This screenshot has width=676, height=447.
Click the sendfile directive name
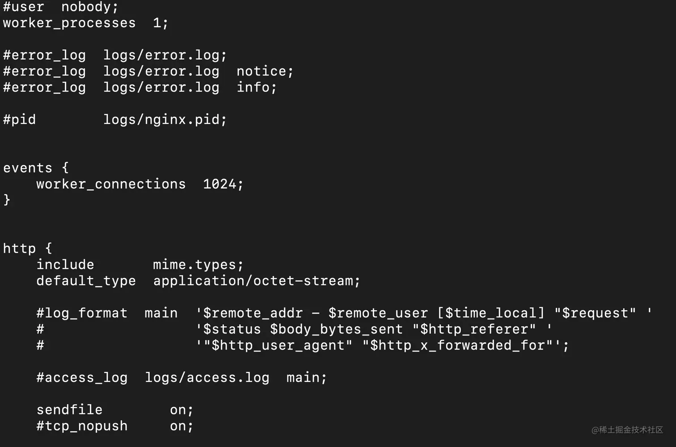(x=69, y=409)
